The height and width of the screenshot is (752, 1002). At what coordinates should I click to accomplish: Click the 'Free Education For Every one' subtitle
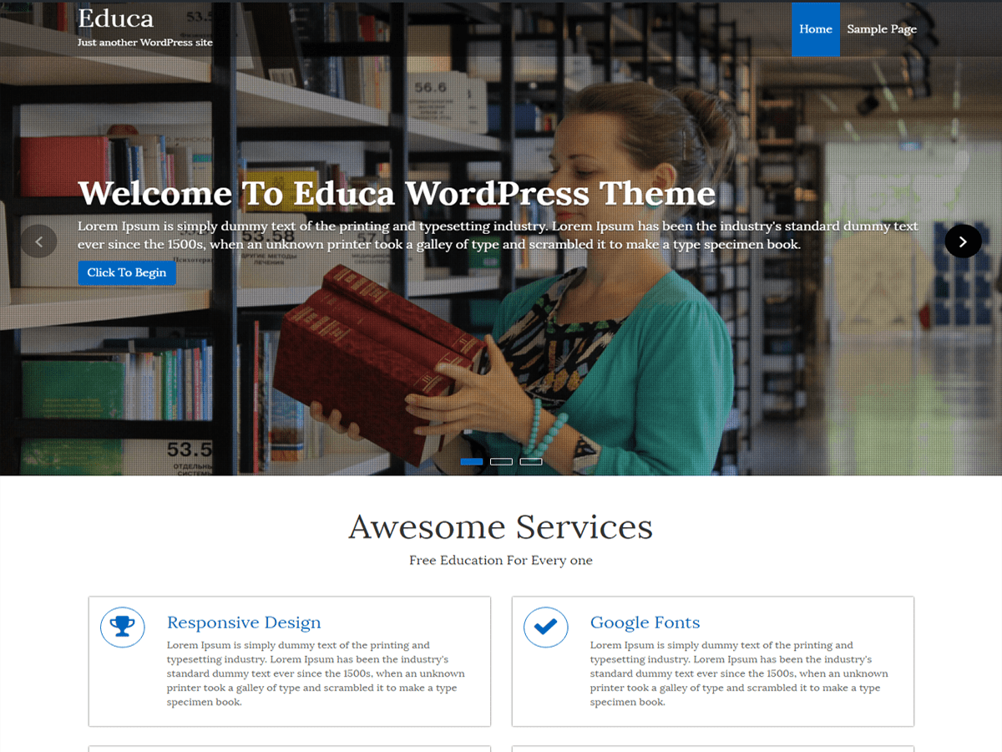click(x=500, y=561)
